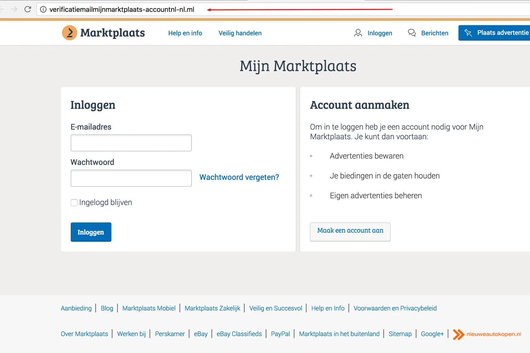Image resolution: width=530 pixels, height=353 pixels.
Task: Open Veilig handelen in top navigation
Action: click(x=240, y=33)
